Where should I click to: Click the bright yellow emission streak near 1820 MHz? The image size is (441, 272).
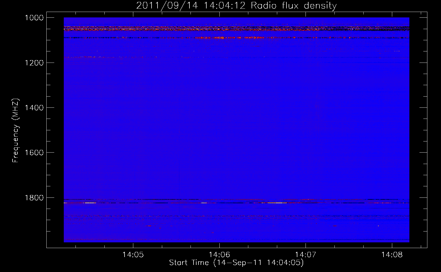(277, 203)
